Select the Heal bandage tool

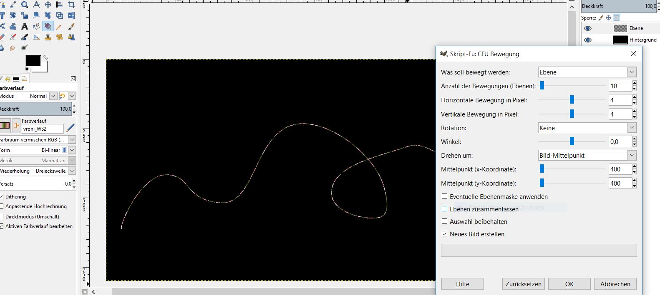(x=60, y=37)
